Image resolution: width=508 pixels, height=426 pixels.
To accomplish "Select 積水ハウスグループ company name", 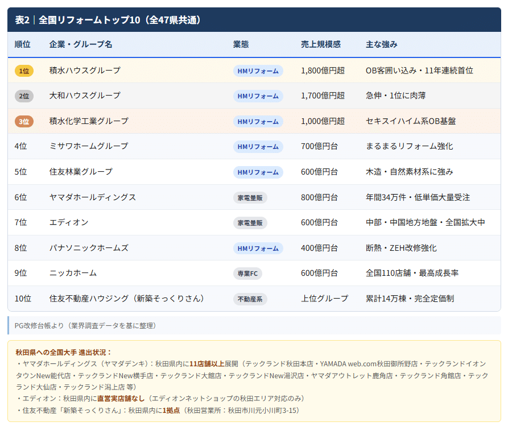I will [85, 71].
